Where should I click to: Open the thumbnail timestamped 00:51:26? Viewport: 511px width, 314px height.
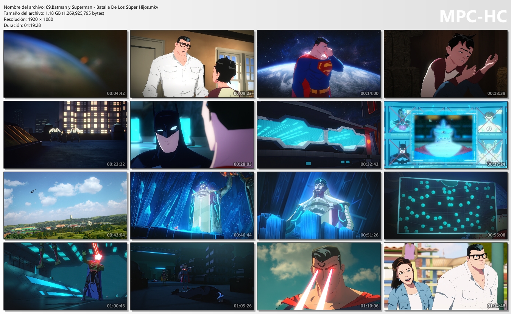tap(319, 206)
